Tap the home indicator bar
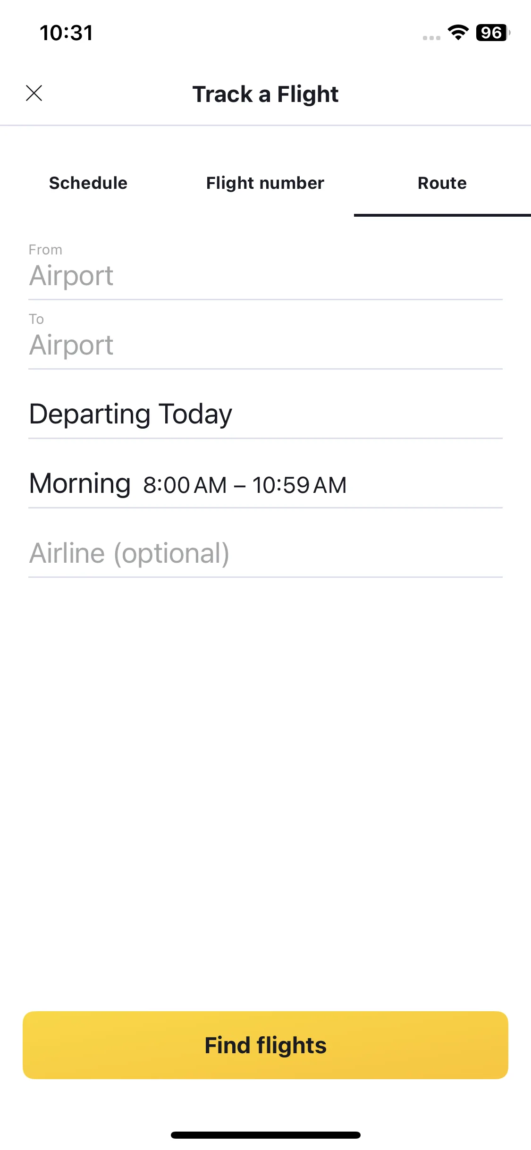The height and width of the screenshot is (1150, 531). (265, 1135)
